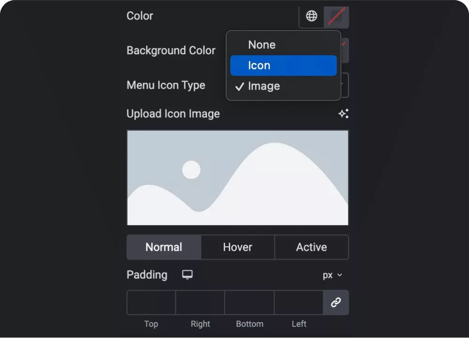Select Icon option in dropdown list
Screen dimensions: 469x338
tap(283, 66)
